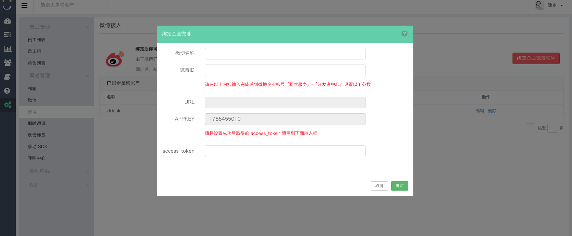572x236 pixels.
Task: Open the customers group icon in sidebar
Action: [8, 63]
